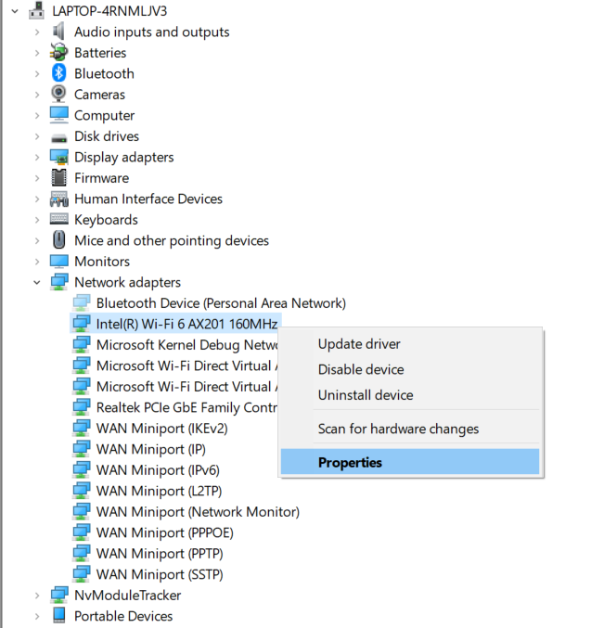This screenshot has width=591, height=628.
Task: Expand the NvModuleTracker category
Action: 37,596
